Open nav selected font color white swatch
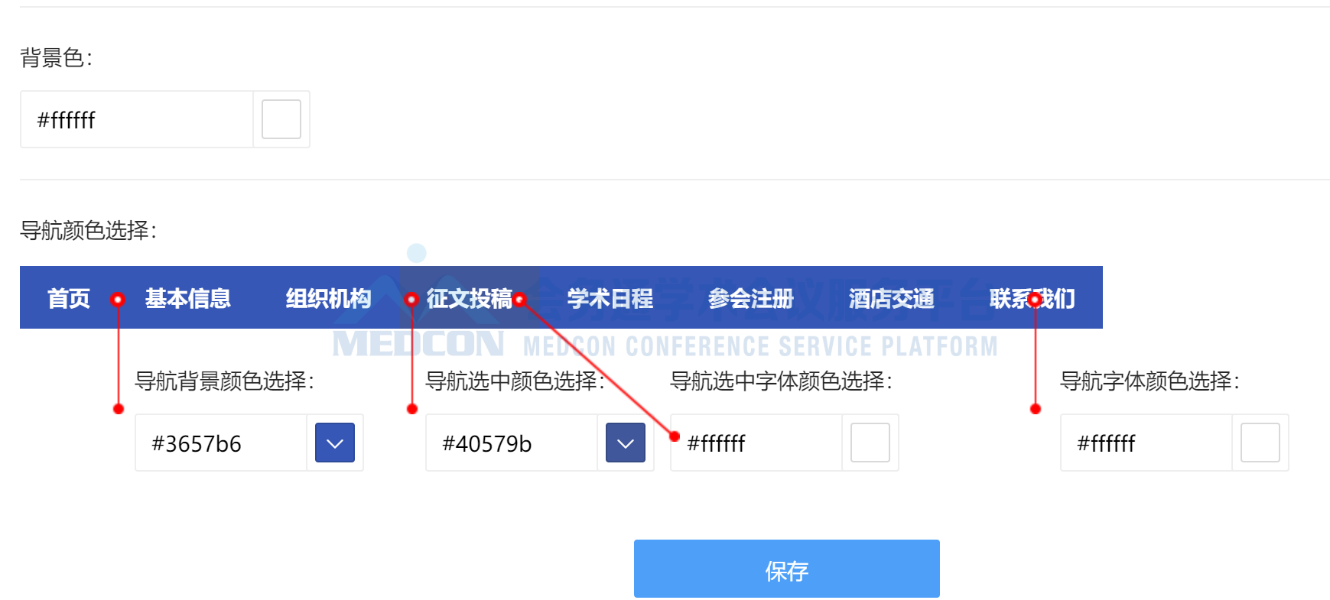The height and width of the screenshot is (600, 1330). click(870, 443)
